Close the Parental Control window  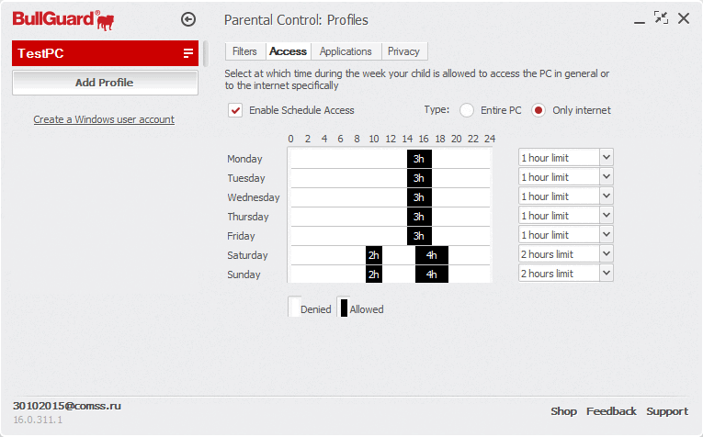coord(684,17)
